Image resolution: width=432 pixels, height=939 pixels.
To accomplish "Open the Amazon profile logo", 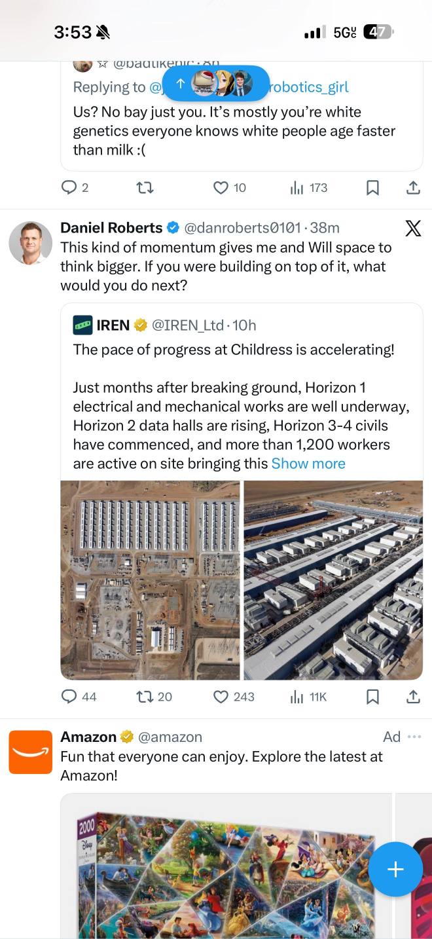I will pos(30,752).
